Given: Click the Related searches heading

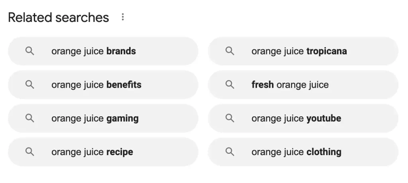Looking at the screenshot, I should coord(59,18).
